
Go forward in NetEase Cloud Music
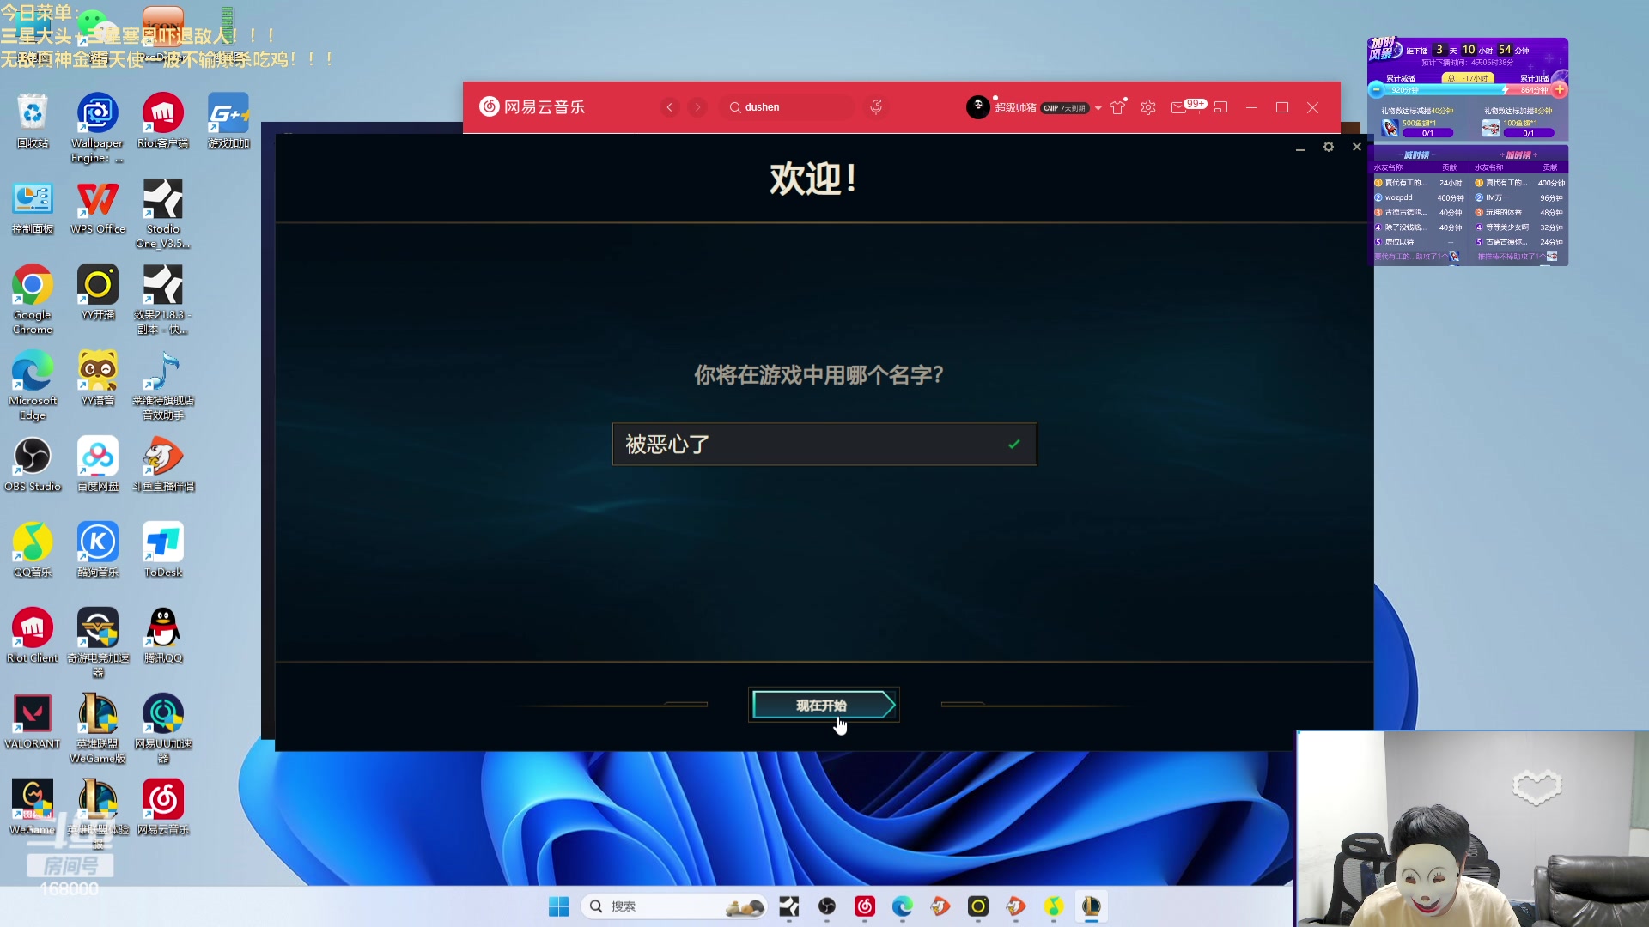697,107
